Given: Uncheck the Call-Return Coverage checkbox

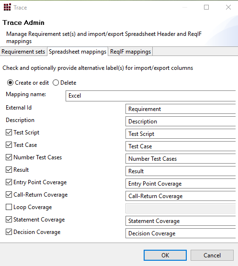Looking at the screenshot, I should (x=9, y=195).
